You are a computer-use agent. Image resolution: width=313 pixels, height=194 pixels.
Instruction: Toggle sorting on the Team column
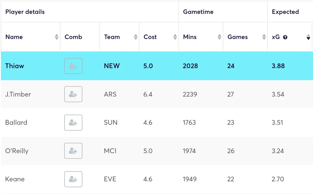(135, 37)
